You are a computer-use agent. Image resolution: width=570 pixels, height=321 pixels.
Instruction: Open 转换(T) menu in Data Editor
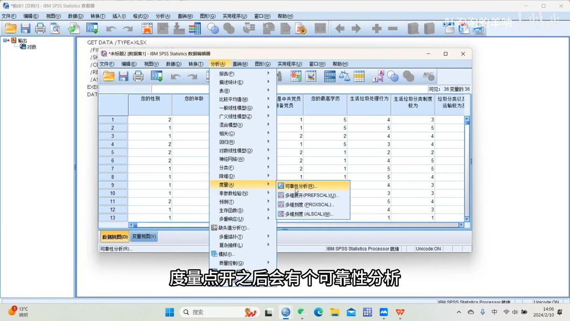point(196,64)
